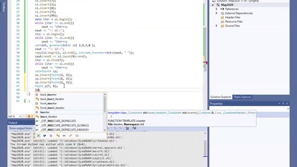Expand the External Dependencies node
This screenshot has height=167, width=297.
[x=217, y=13]
